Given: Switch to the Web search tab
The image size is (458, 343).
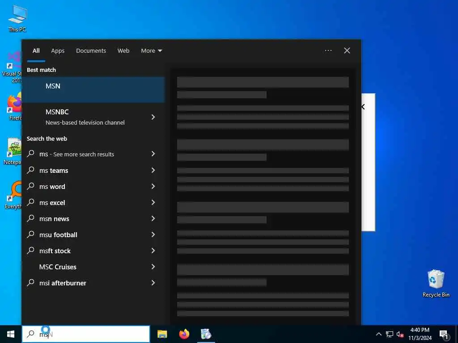Looking at the screenshot, I should tap(123, 51).
